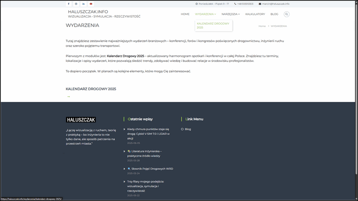
Task: Click Blog in footer Link Menu
Action: point(188,129)
